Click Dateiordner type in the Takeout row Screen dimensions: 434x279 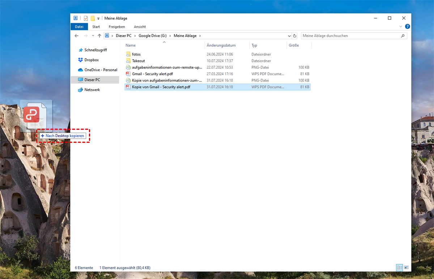[x=261, y=61]
